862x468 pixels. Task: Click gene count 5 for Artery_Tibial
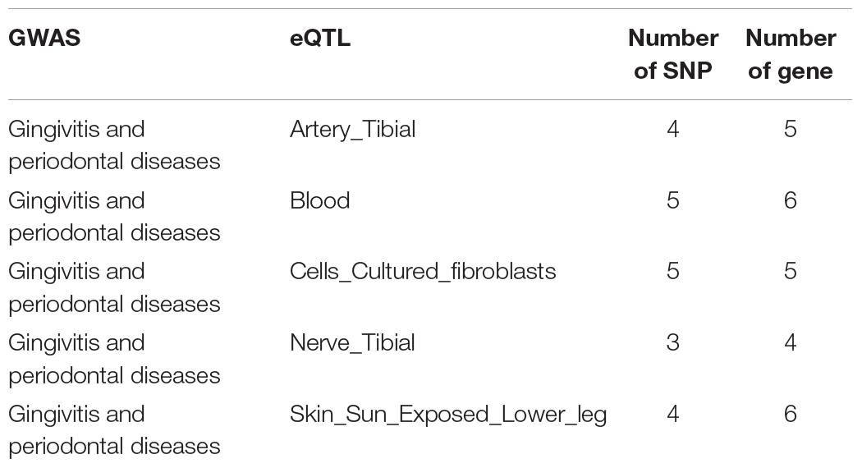tap(791, 129)
